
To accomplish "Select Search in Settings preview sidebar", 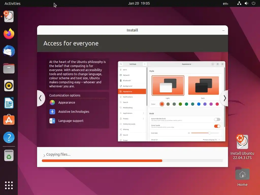I will pos(132,102).
